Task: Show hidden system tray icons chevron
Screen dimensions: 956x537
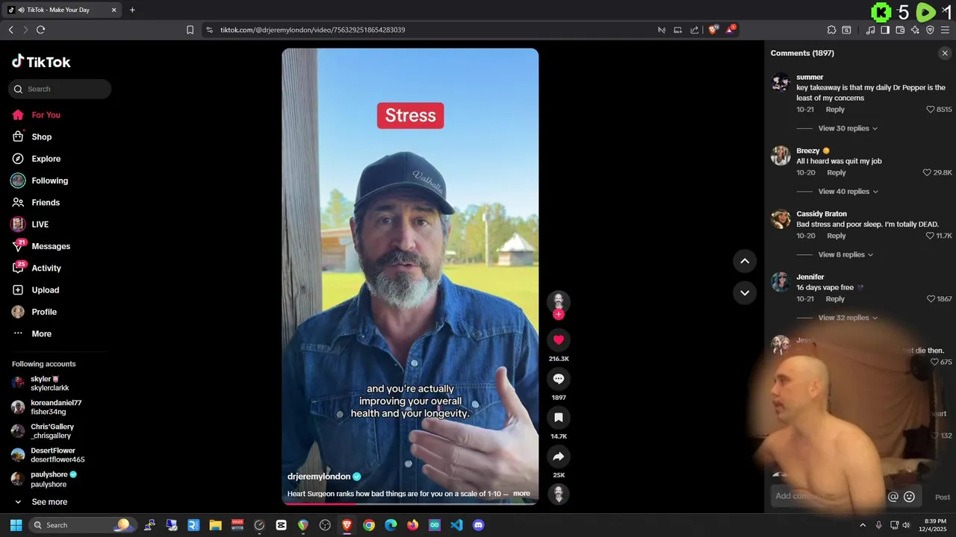Action: [x=863, y=525]
